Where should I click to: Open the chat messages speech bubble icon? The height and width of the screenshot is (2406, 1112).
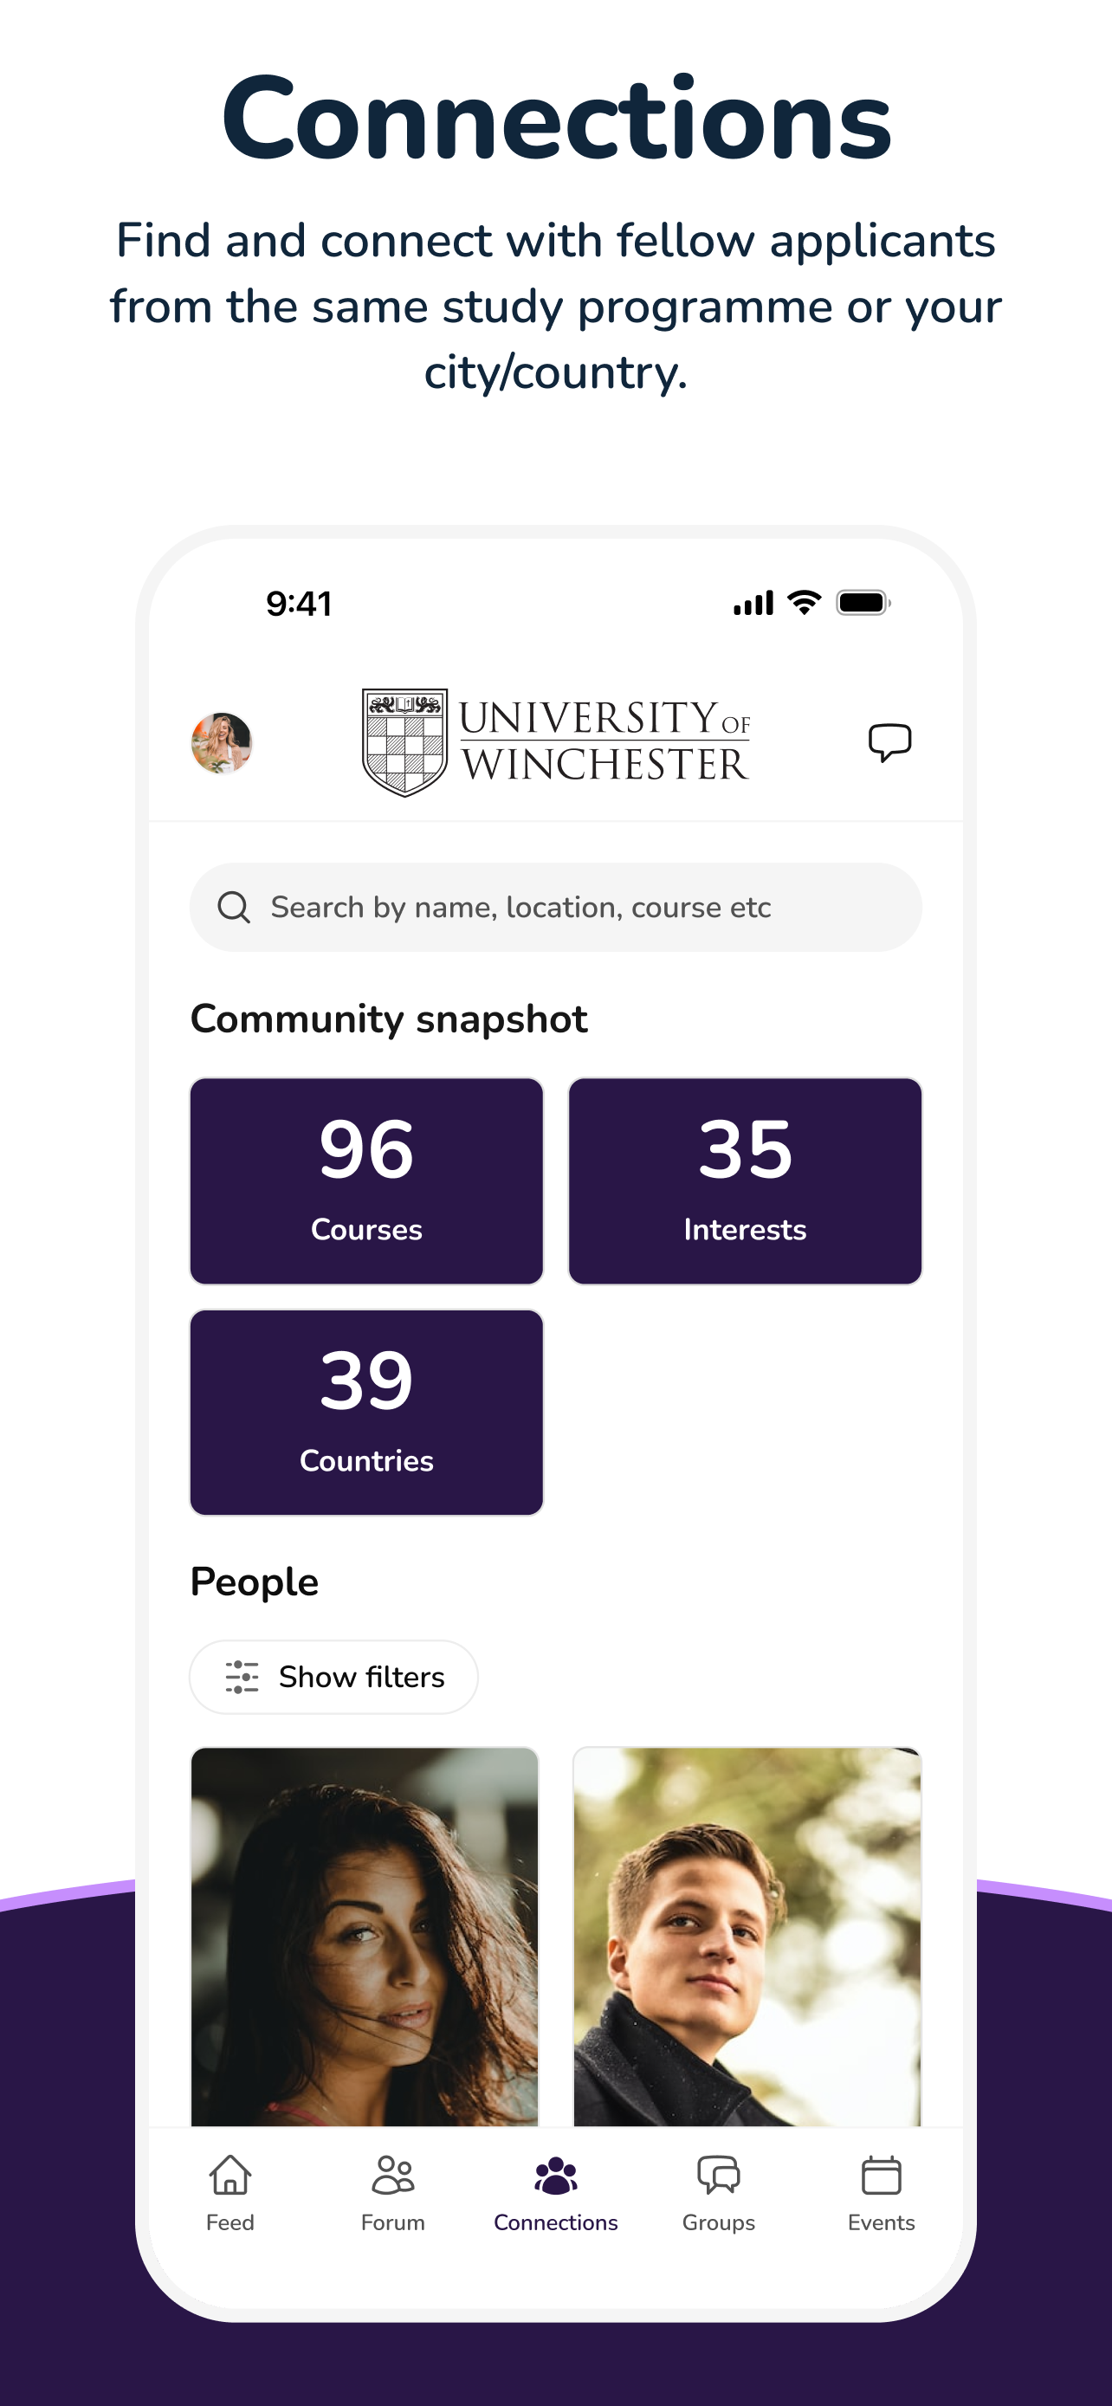point(889,742)
